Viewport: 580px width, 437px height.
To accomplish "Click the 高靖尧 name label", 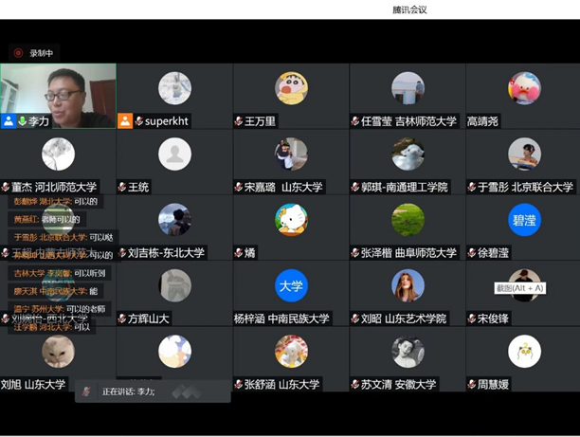I will point(482,121).
